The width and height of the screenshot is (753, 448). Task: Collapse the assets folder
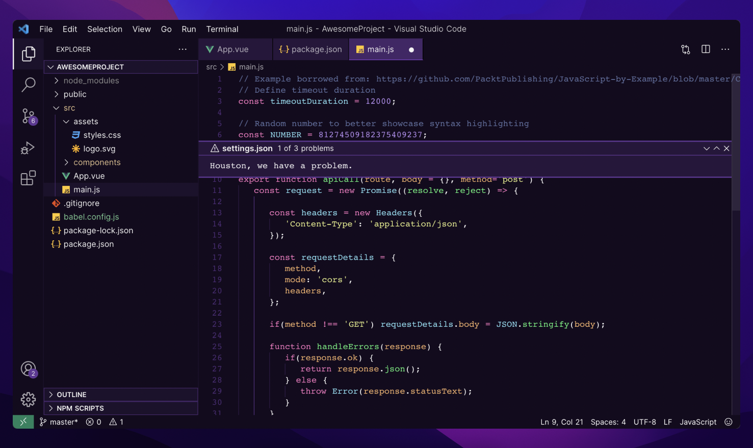(x=121, y=121)
